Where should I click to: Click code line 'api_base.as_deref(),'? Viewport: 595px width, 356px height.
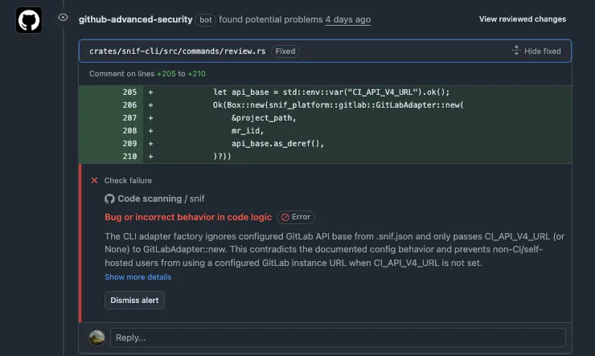coord(277,144)
